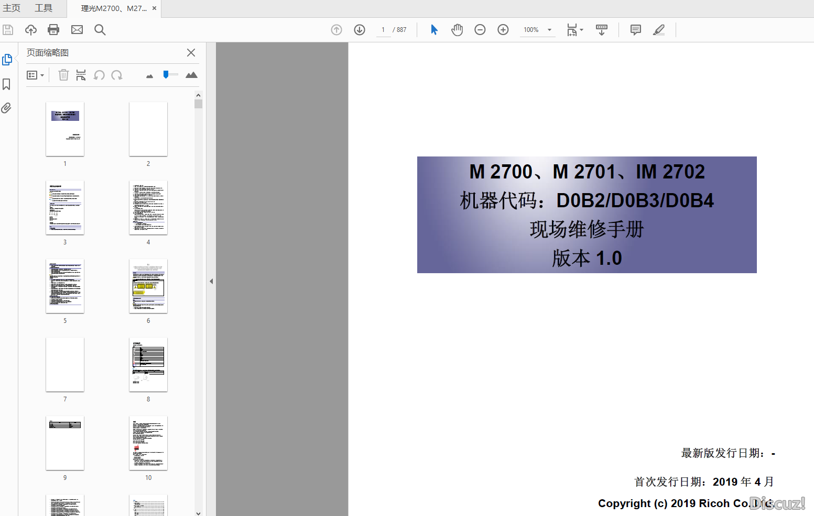The width and height of the screenshot is (814, 516).
Task: Click the zoom in plus icon
Action: (503, 30)
